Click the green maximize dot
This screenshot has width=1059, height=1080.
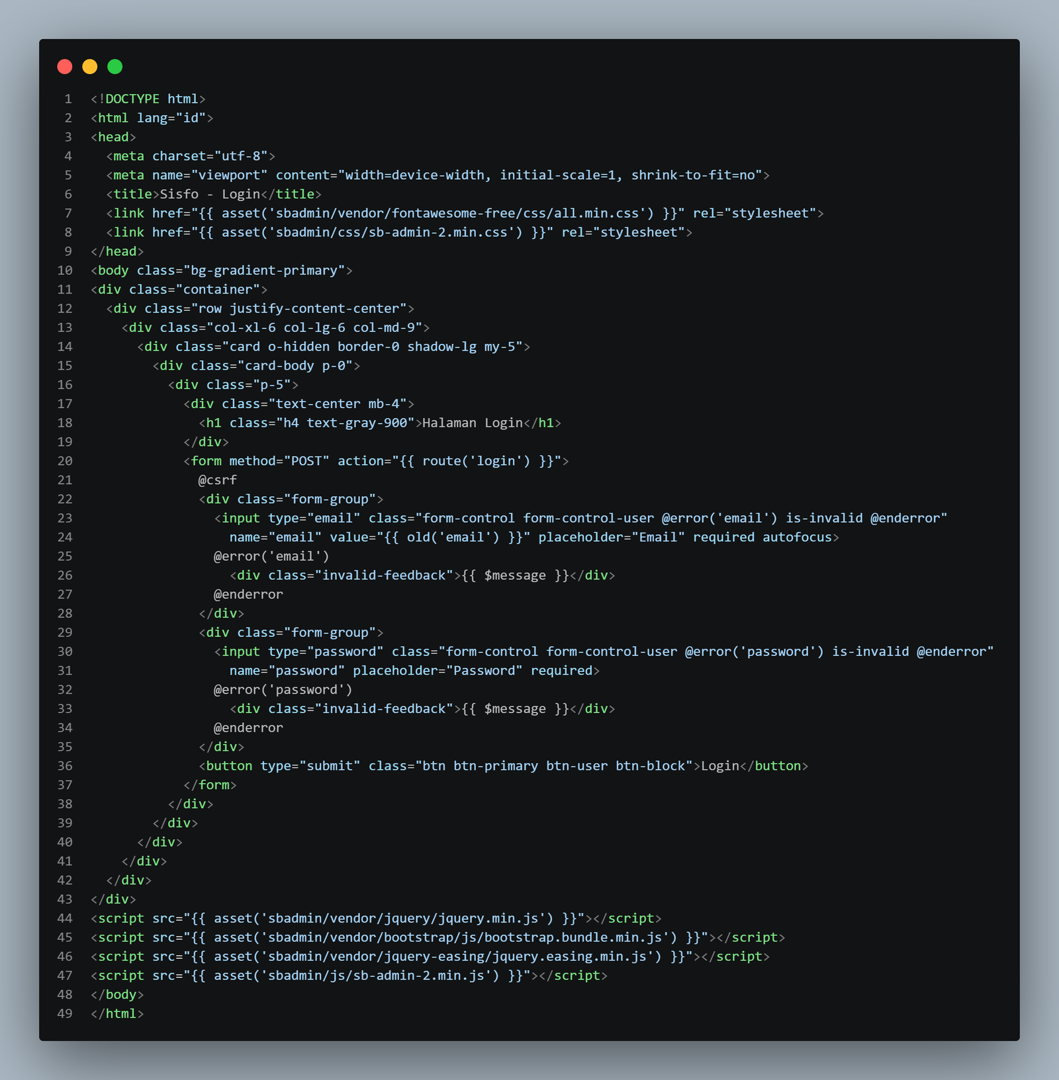(115, 66)
